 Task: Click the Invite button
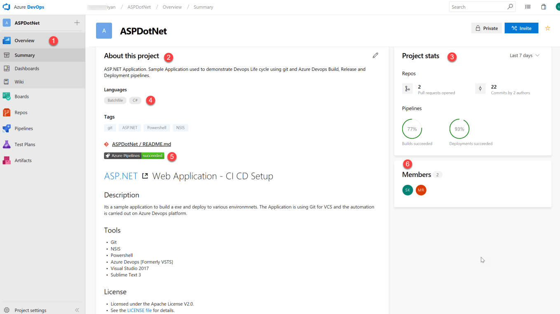pyautogui.click(x=521, y=28)
